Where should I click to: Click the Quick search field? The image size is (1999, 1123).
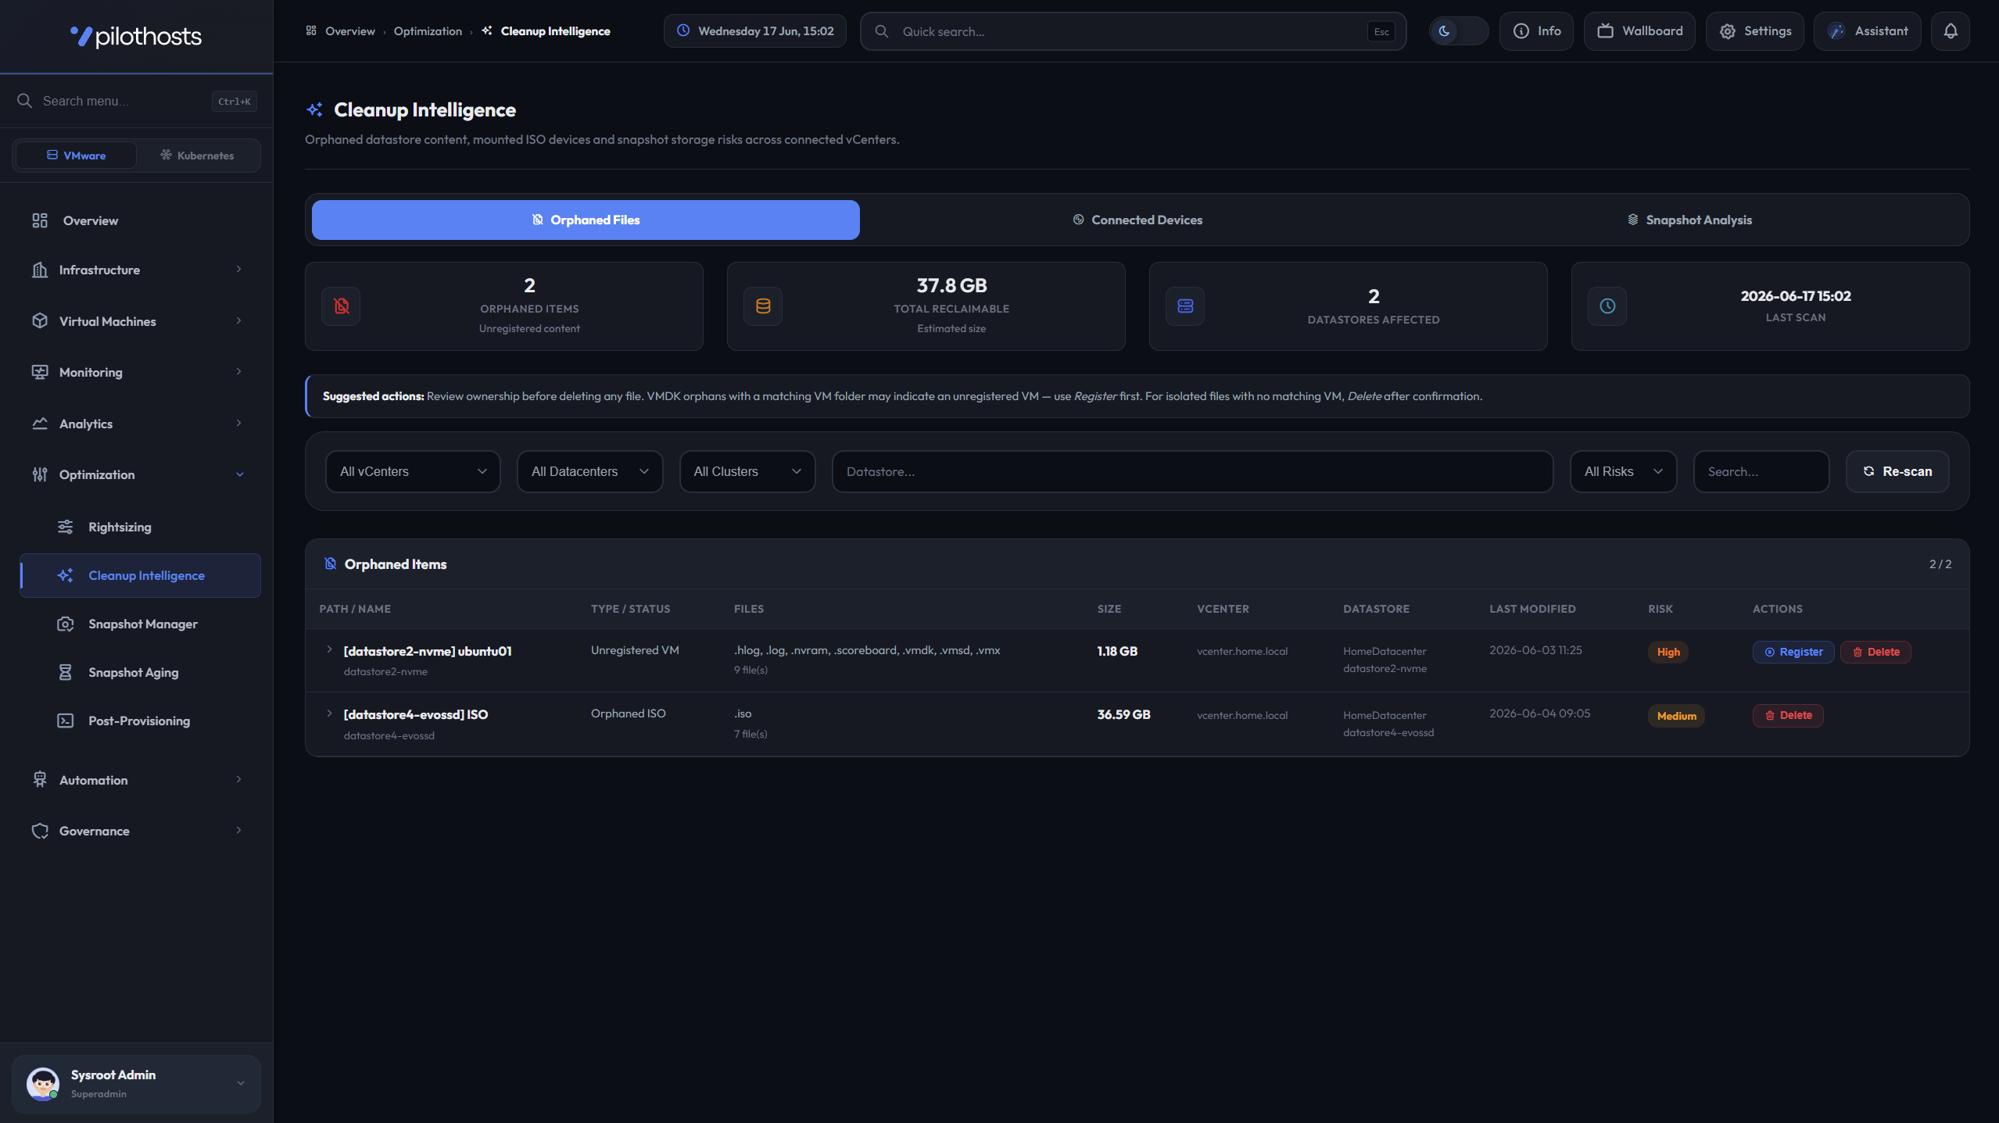tap(1133, 31)
